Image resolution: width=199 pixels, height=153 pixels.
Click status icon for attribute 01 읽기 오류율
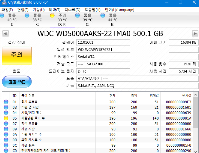click(6, 102)
